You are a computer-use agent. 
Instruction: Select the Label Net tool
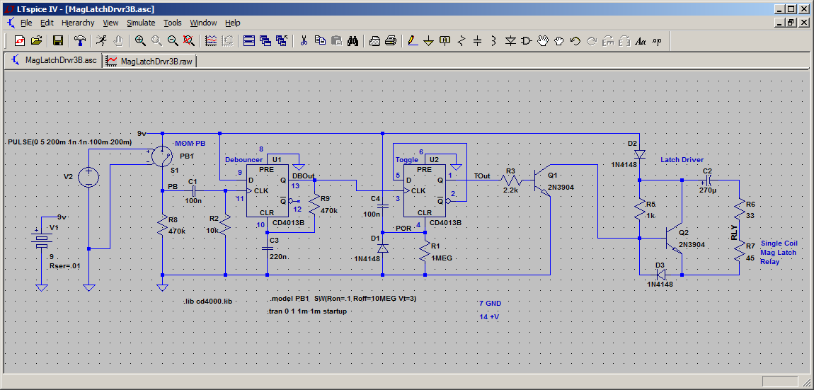click(445, 40)
